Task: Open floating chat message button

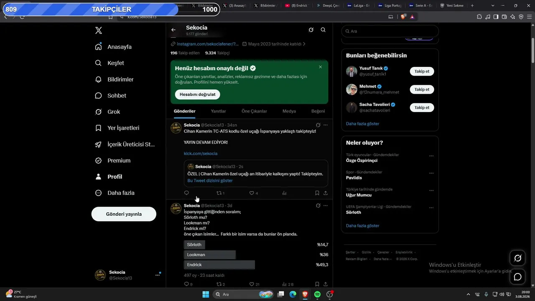Action: 517,277
